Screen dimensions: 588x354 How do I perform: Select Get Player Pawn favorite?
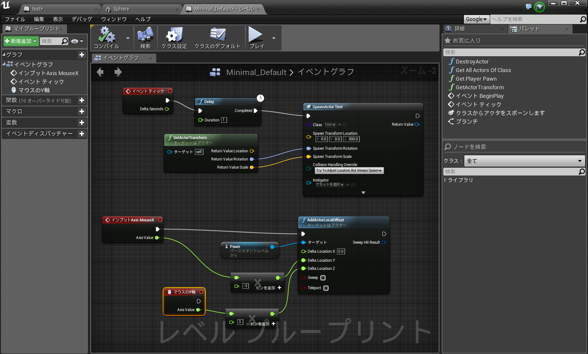[476, 79]
